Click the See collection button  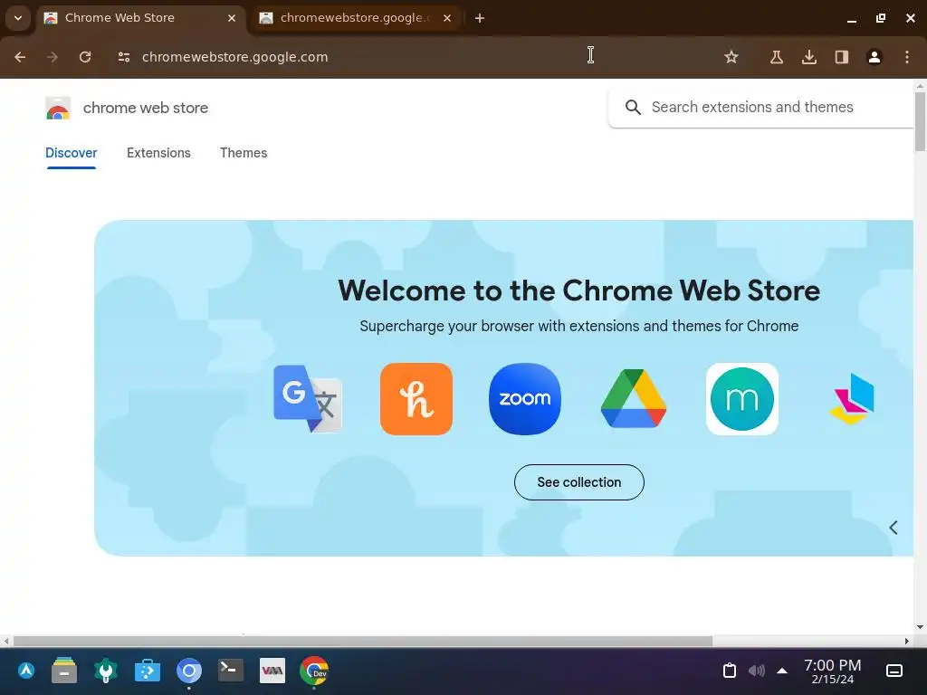point(578,482)
